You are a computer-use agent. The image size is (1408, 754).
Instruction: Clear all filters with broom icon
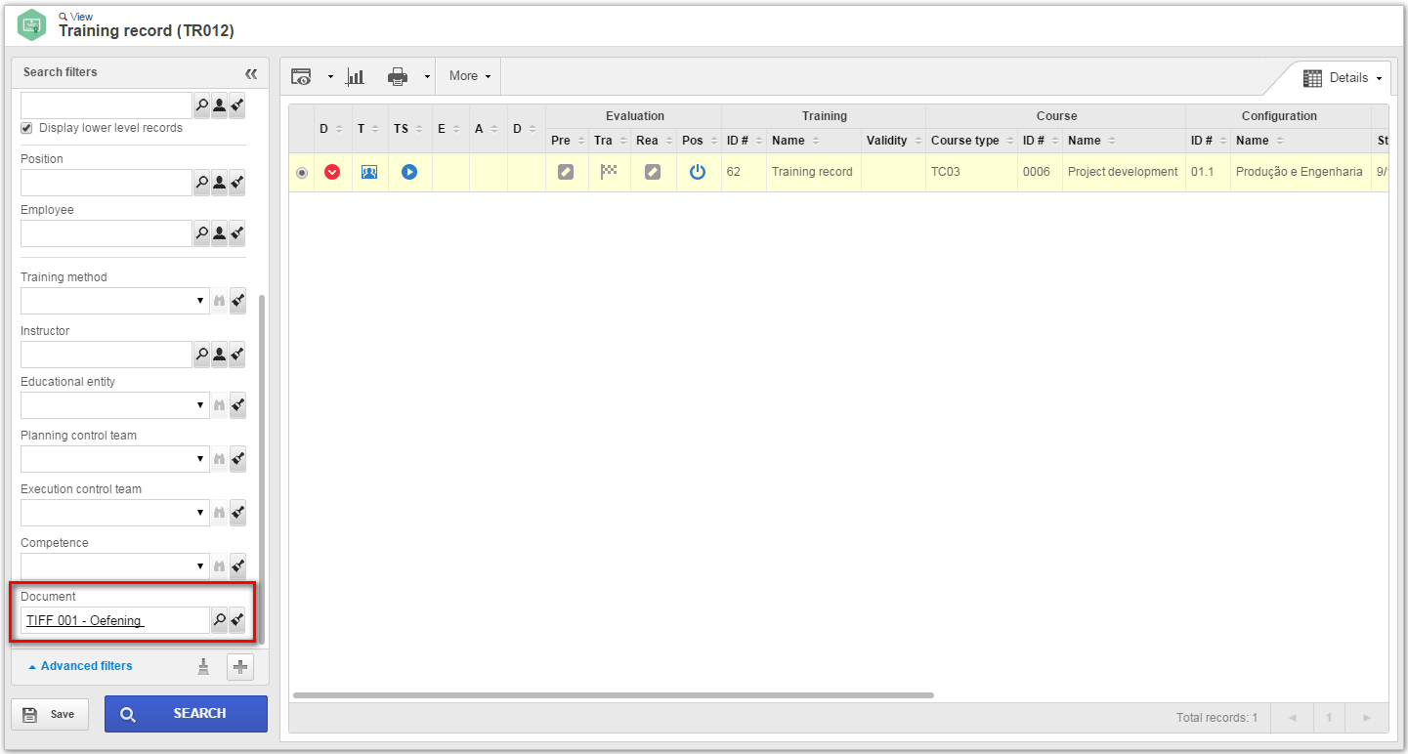203,667
